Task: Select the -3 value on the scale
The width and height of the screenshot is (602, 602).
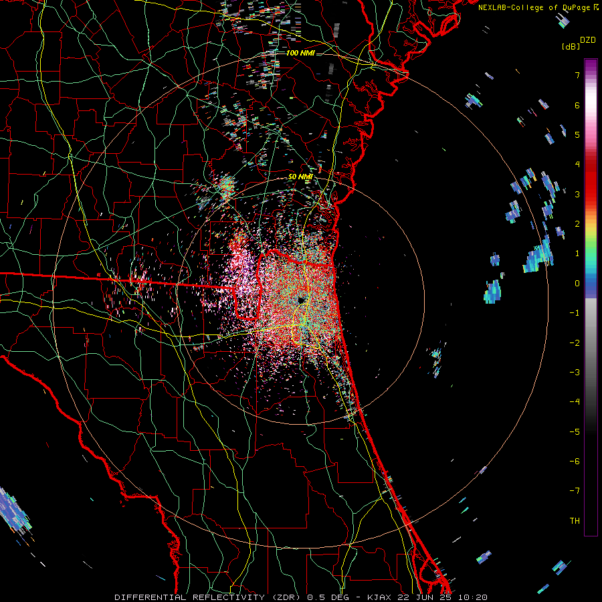Action: [575, 373]
